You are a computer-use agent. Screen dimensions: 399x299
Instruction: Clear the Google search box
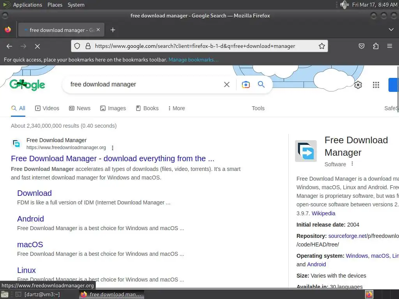227,84
